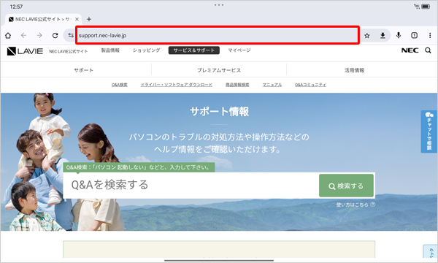Open Q&A検索 link
438x263 pixels.
pyautogui.click(x=120, y=85)
